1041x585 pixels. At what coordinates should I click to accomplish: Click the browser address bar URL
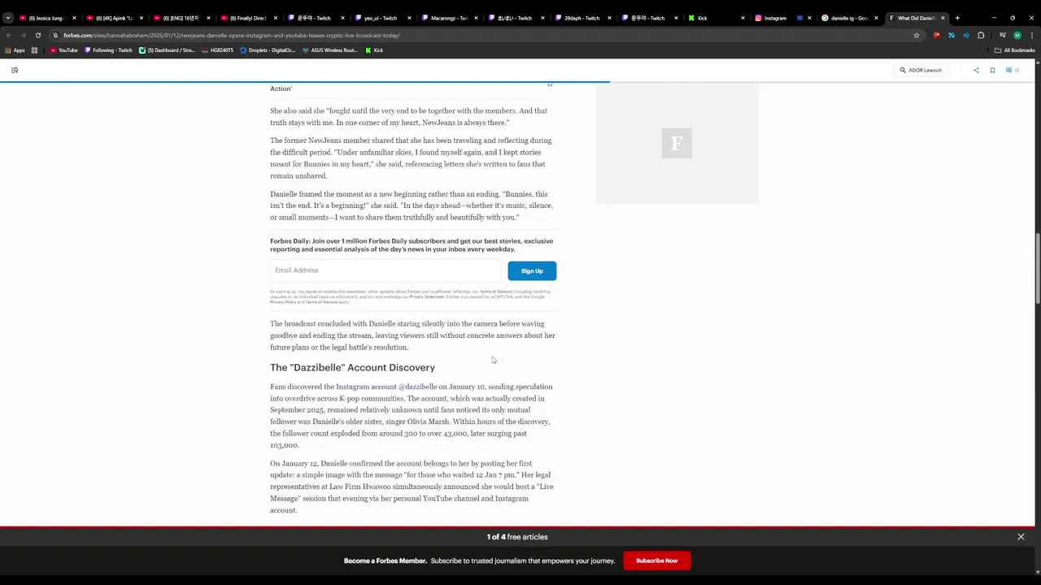232,35
